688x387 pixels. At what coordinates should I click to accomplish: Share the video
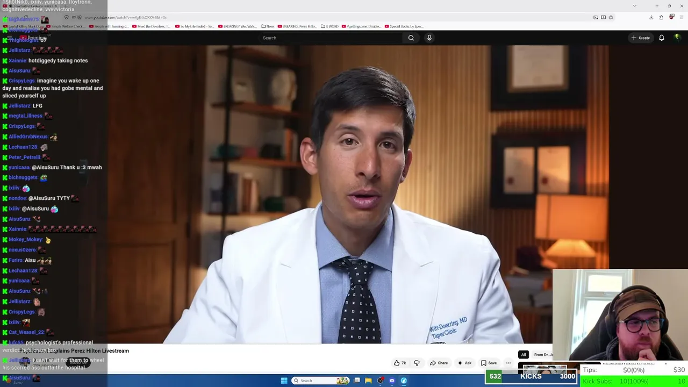coord(439,363)
